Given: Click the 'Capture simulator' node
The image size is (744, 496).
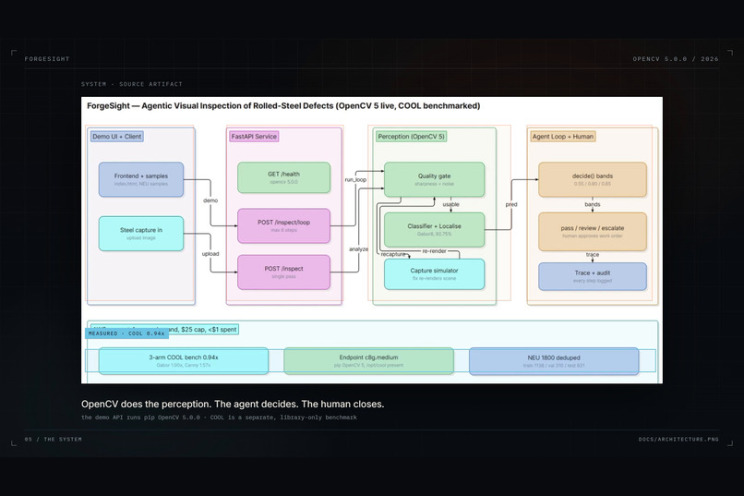Looking at the screenshot, I should 434,274.
